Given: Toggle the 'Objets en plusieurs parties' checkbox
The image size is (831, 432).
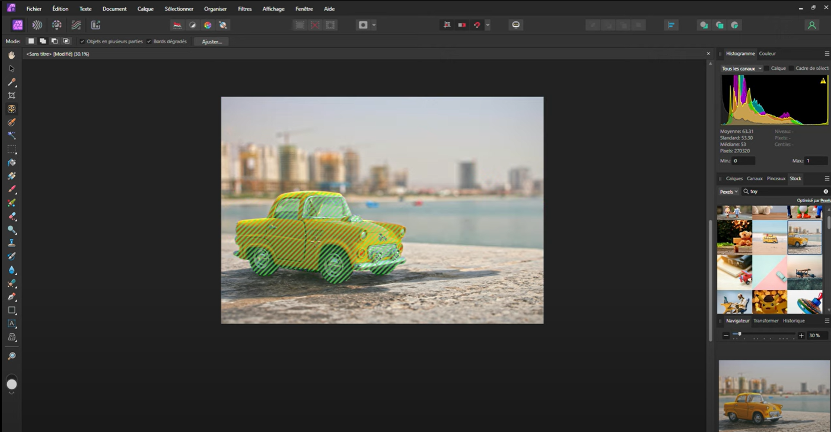Looking at the screenshot, I should click(82, 41).
